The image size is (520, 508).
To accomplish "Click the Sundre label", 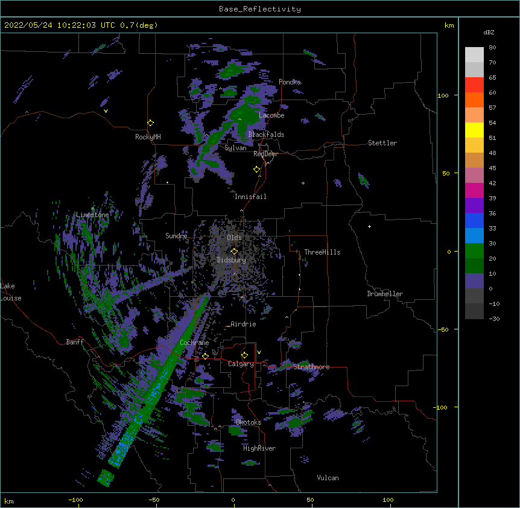I will pyautogui.click(x=176, y=236).
